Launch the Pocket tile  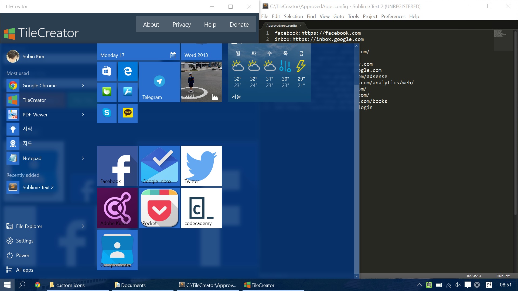pos(159,208)
